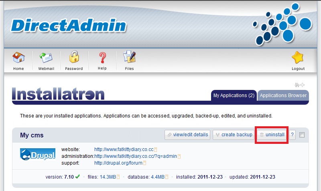Image resolution: width=321 pixels, height=191 pixels.
Task: Open http://www.fatkittydiary.co.cc website link
Action: click(124, 149)
